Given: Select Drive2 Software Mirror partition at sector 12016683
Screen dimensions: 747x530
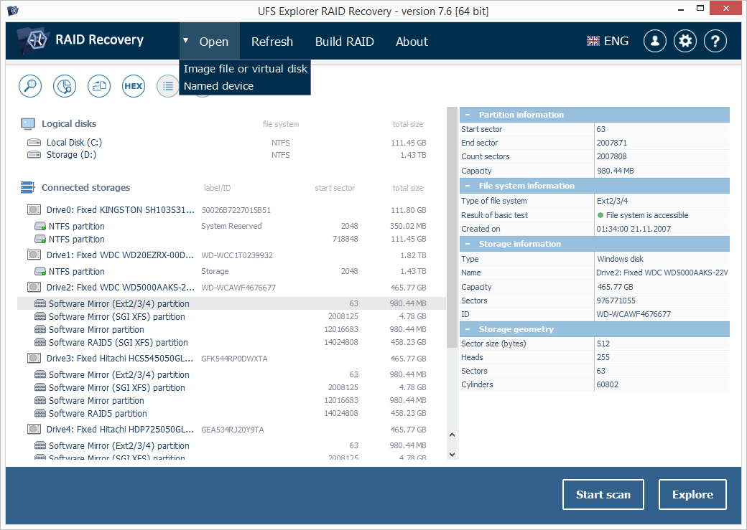Looking at the screenshot, I should coord(231,329).
